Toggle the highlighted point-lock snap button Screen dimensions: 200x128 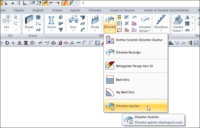pos(45,3)
